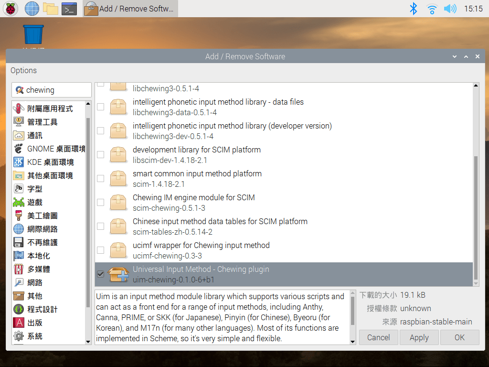Click the Apply button
Viewport: 489px width, 367px height.
point(419,337)
